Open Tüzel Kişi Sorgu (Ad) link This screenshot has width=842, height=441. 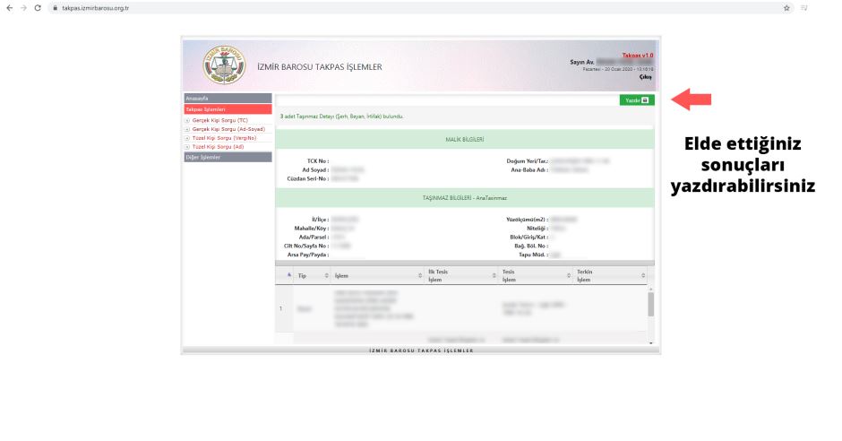(218, 147)
